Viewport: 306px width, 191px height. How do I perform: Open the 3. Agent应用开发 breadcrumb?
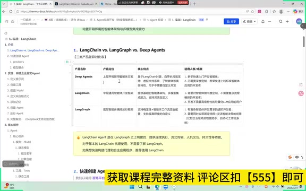[113, 20]
